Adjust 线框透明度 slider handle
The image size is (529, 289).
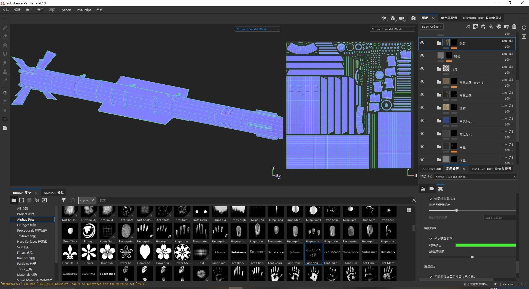[x=472, y=257]
